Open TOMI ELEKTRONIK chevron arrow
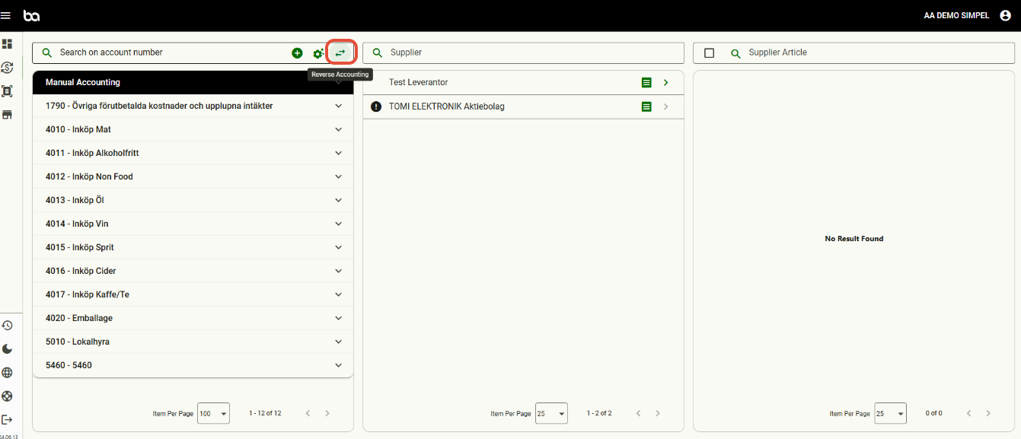 tap(665, 107)
